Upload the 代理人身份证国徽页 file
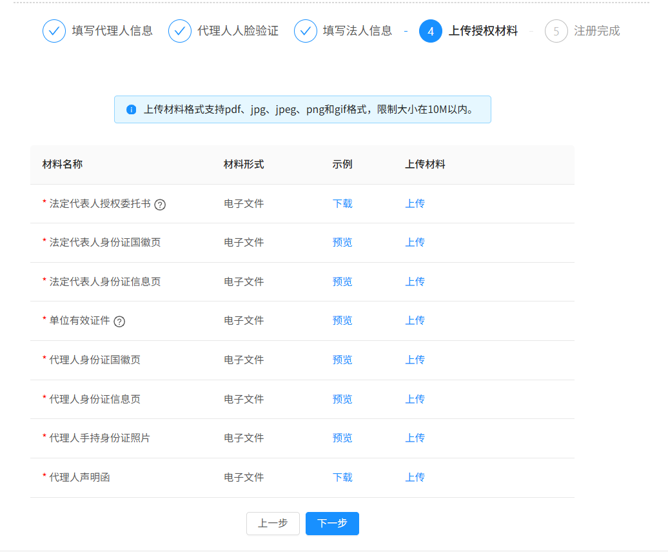This screenshot has width=668, height=552. pyautogui.click(x=415, y=360)
